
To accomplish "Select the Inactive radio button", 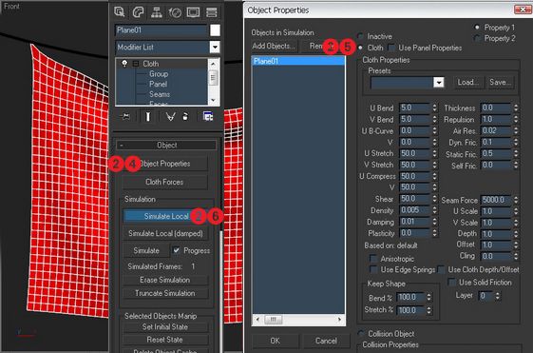I will tap(360, 36).
